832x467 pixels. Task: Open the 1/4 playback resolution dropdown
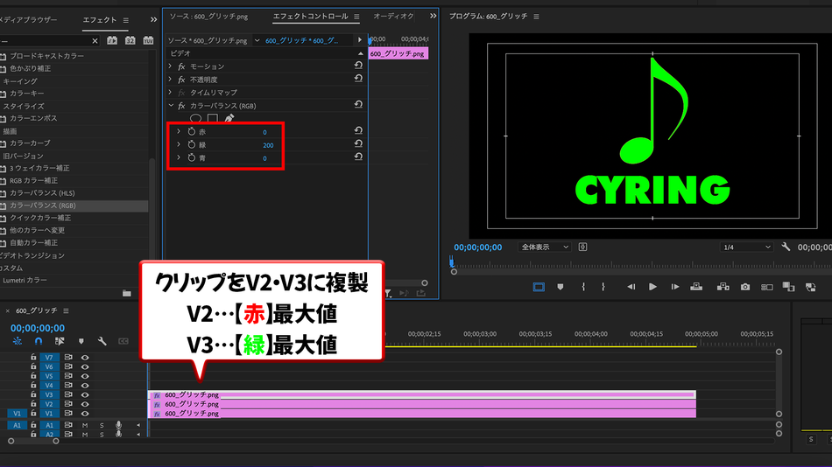746,247
